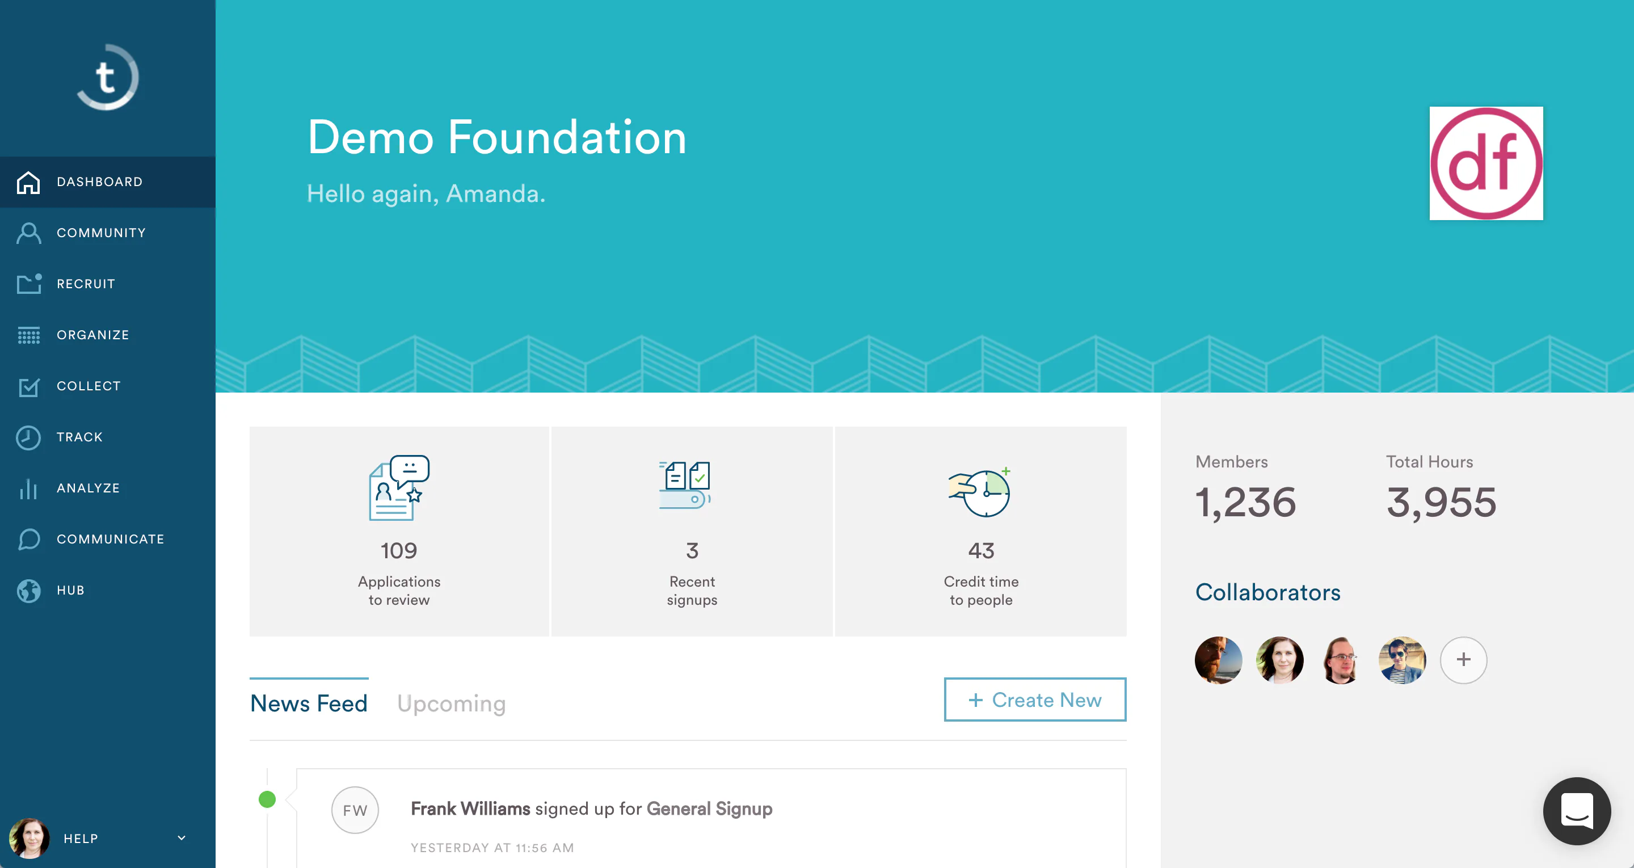Screen dimensions: 1634x868
Task: Click Frank Williams name in news feed
Action: pyautogui.click(x=470, y=808)
